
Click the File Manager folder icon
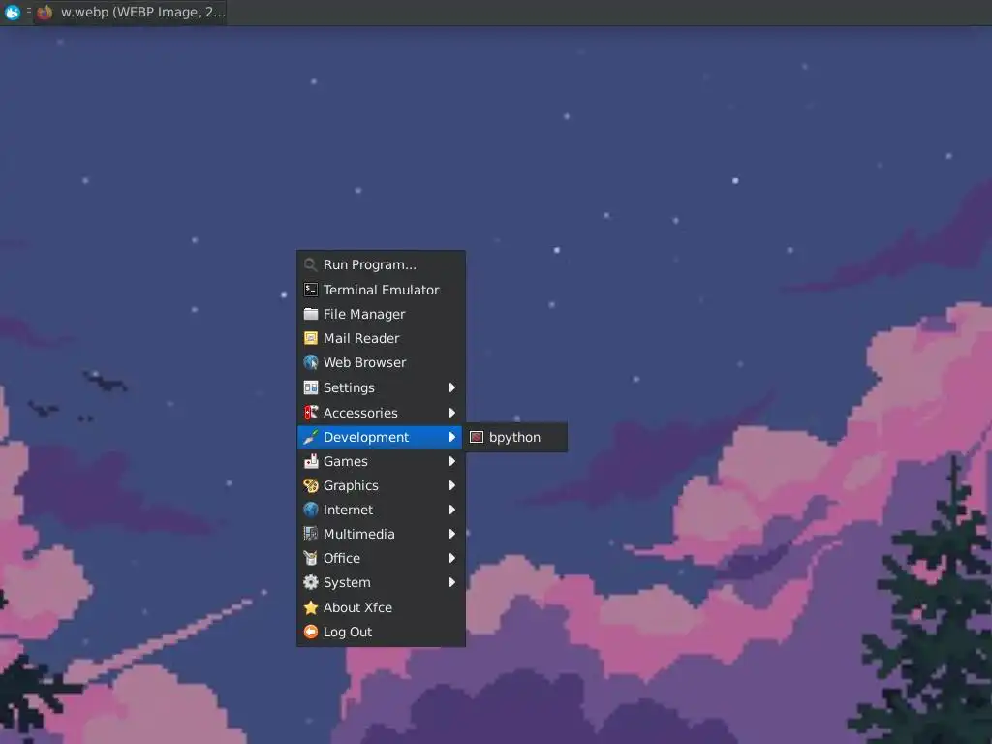pyautogui.click(x=311, y=314)
